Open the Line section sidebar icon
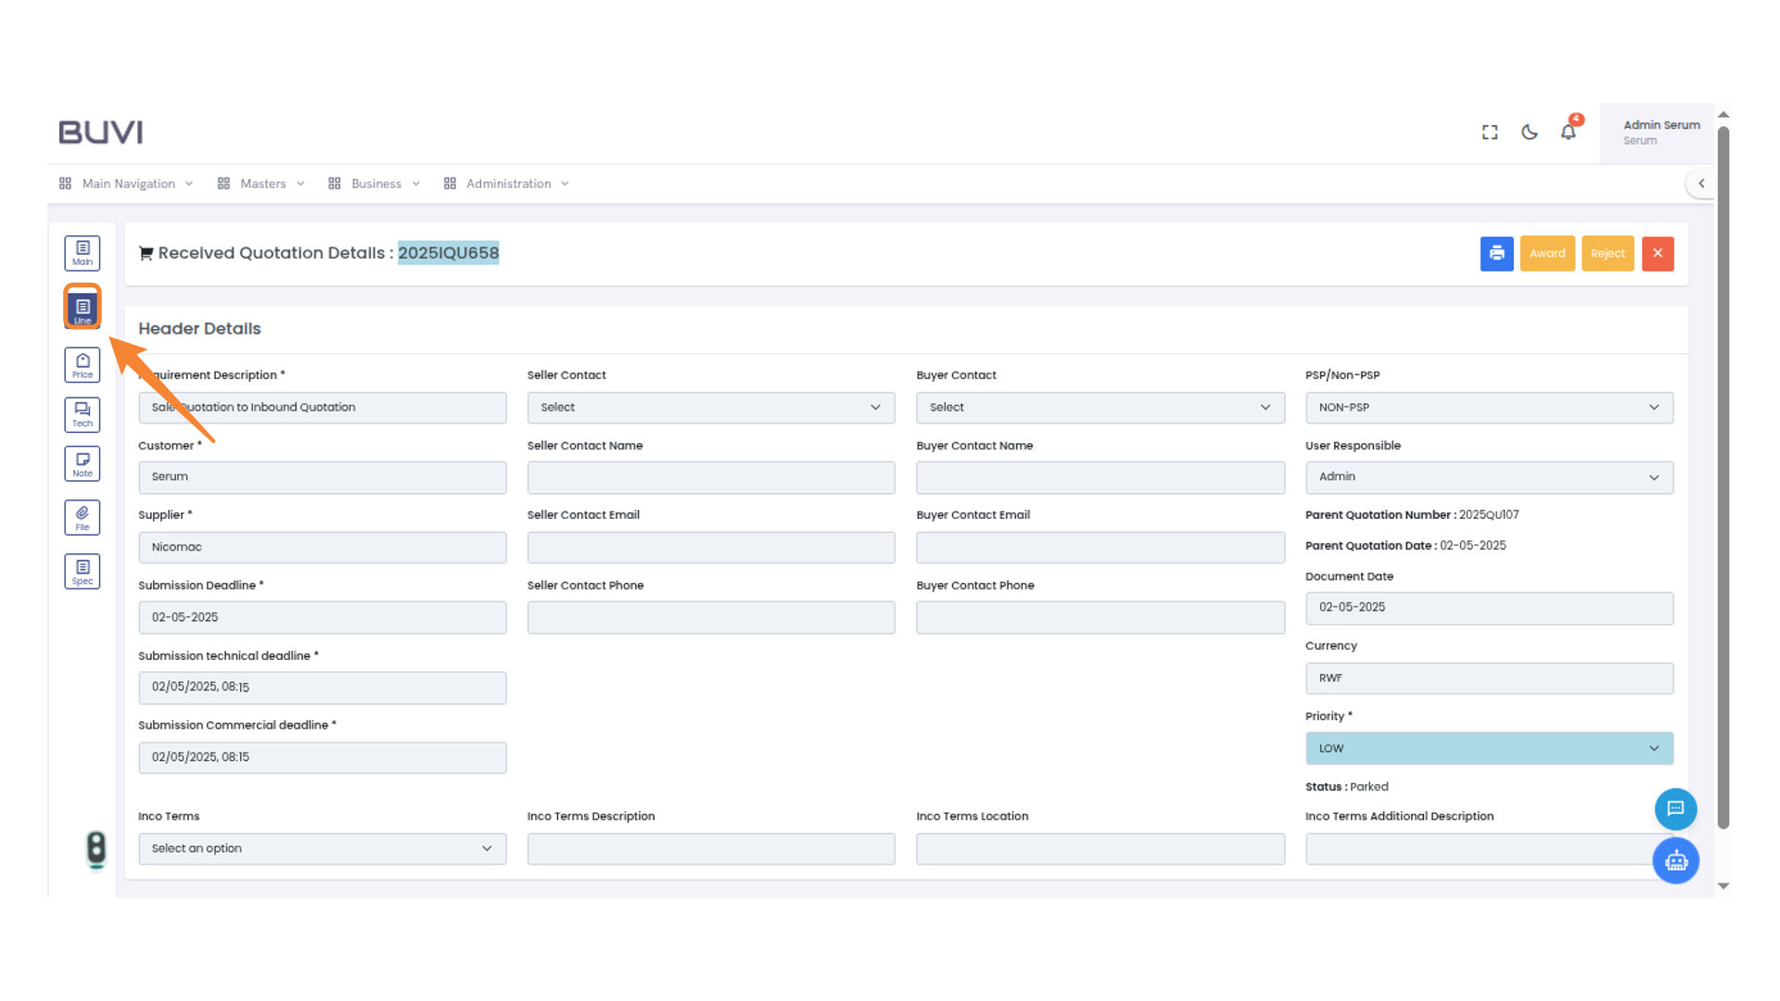Viewport: 1780px width, 1001px height. (x=83, y=308)
